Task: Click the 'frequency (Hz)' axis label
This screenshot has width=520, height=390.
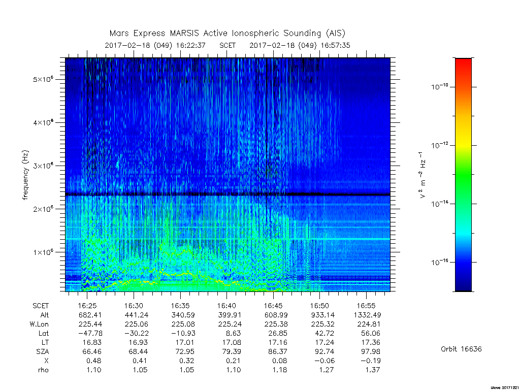Action: tap(25, 175)
